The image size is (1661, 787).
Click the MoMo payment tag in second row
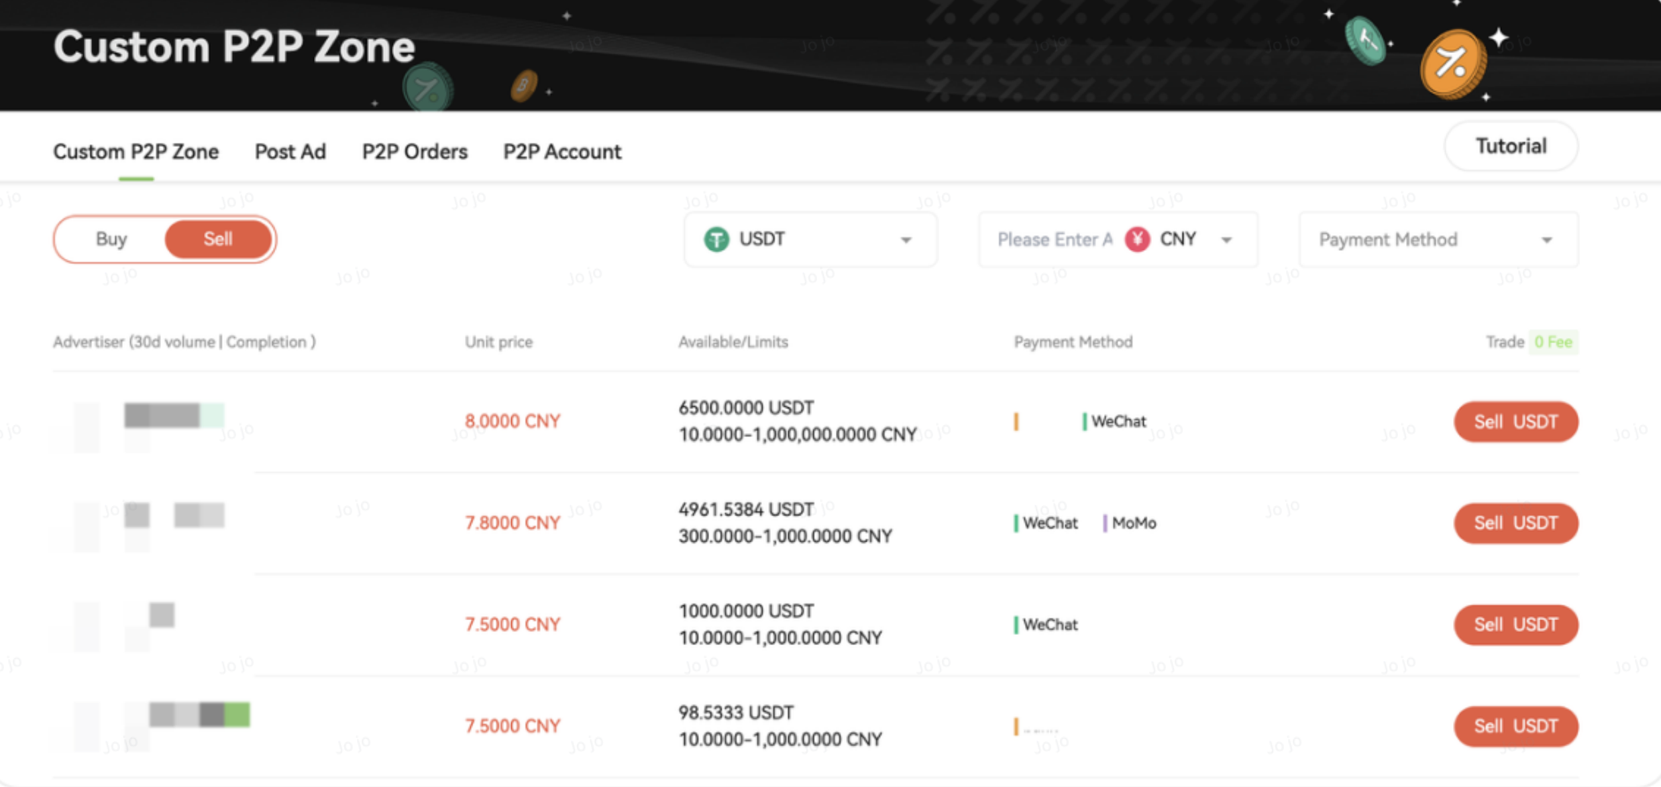[1133, 523]
